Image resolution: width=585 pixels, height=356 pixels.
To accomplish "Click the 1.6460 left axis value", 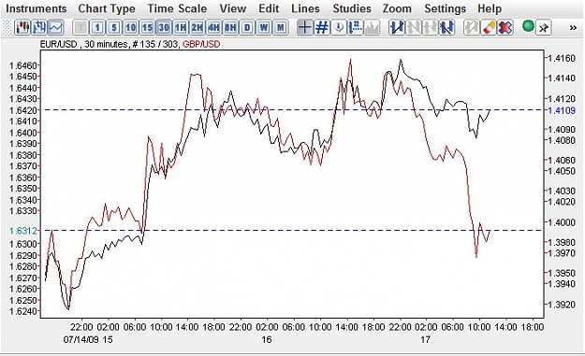I will click(23, 65).
